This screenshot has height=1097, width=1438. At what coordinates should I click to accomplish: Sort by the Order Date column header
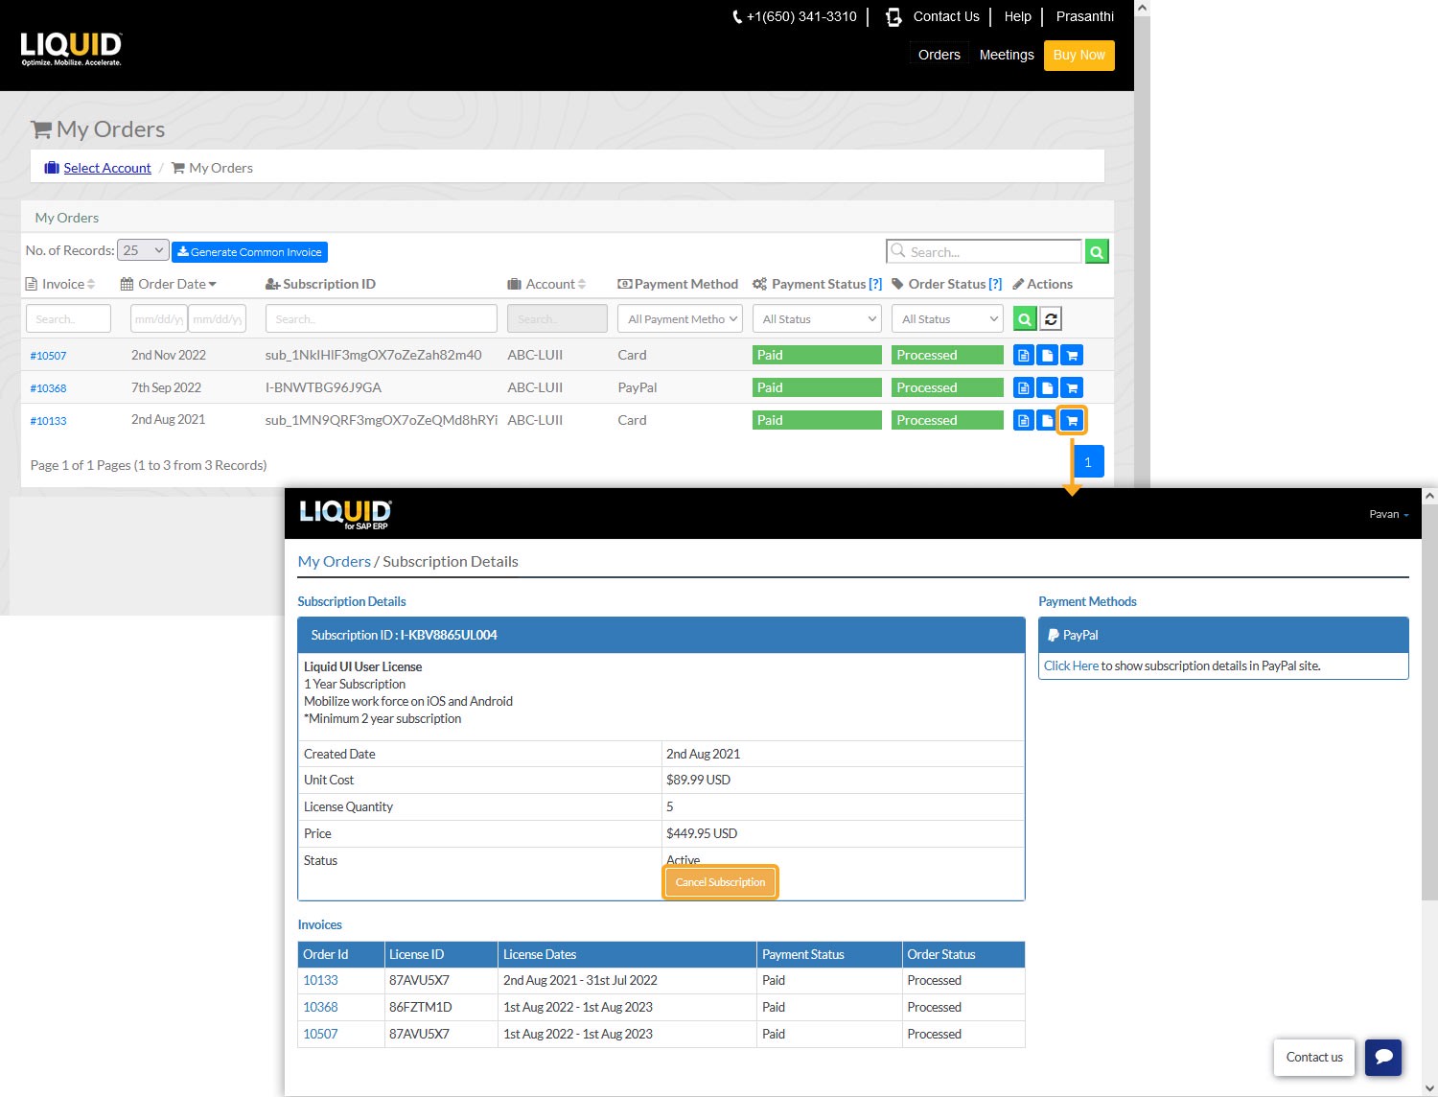tap(169, 284)
